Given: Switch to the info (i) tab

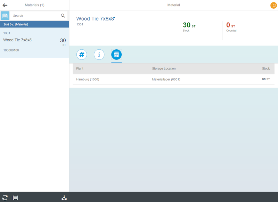Looking at the screenshot, I should (x=99, y=55).
